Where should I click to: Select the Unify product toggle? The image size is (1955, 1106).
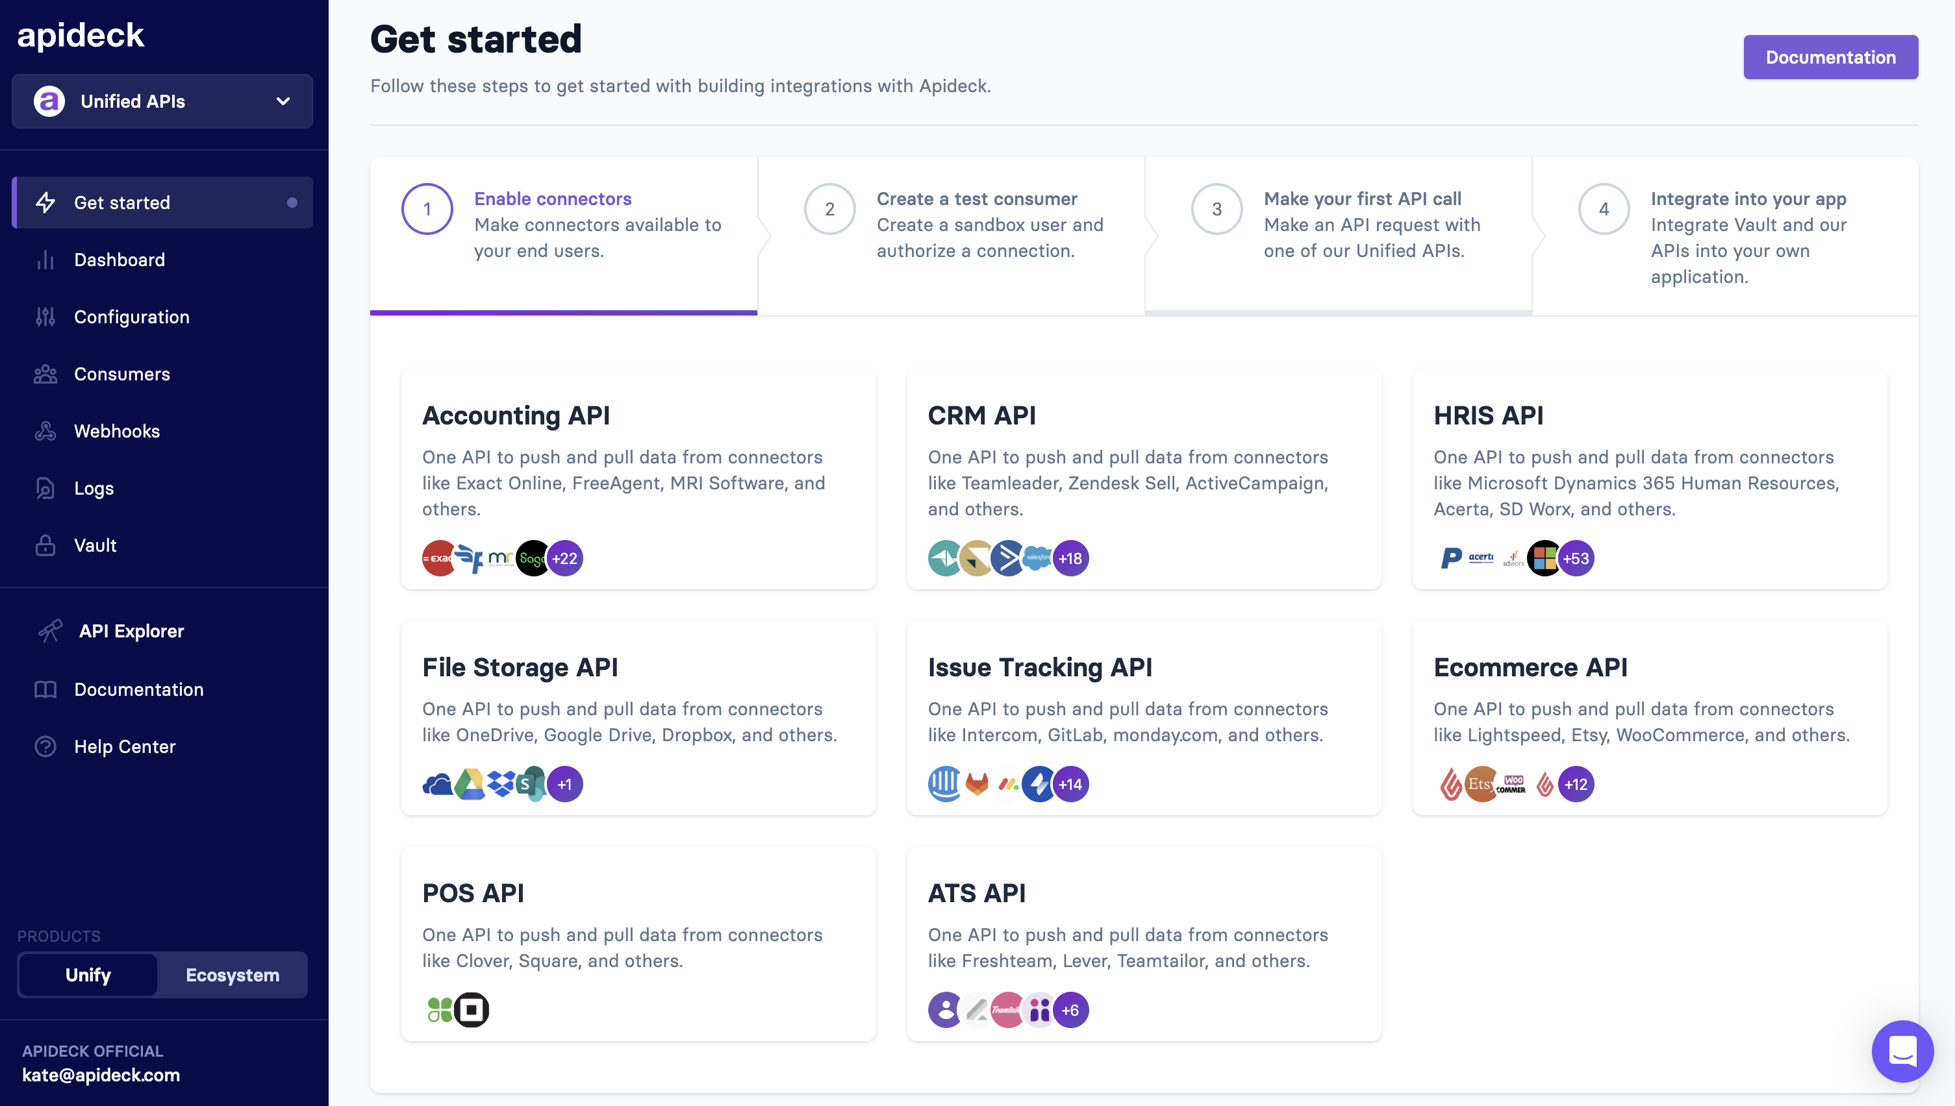pos(88,975)
